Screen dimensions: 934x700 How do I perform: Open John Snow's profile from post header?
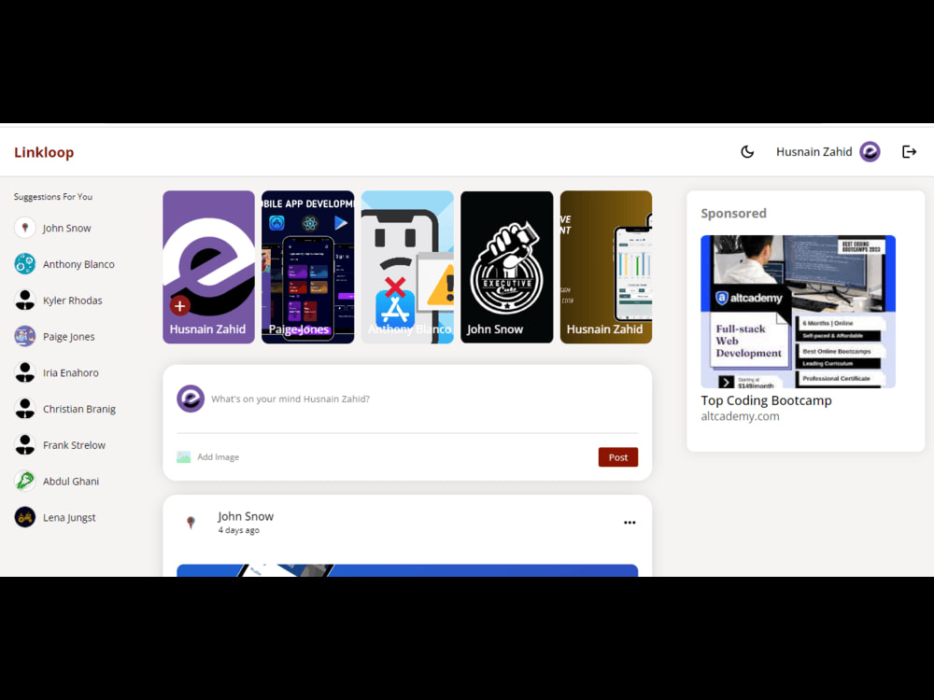click(x=246, y=516)
